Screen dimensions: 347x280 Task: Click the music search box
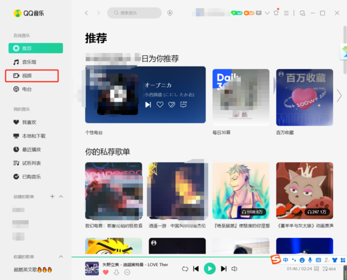[134, 13]
